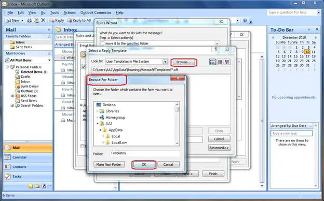Open the Tools menu
The width and height of the screenshot is (324, 201).
tap(55, 12)
